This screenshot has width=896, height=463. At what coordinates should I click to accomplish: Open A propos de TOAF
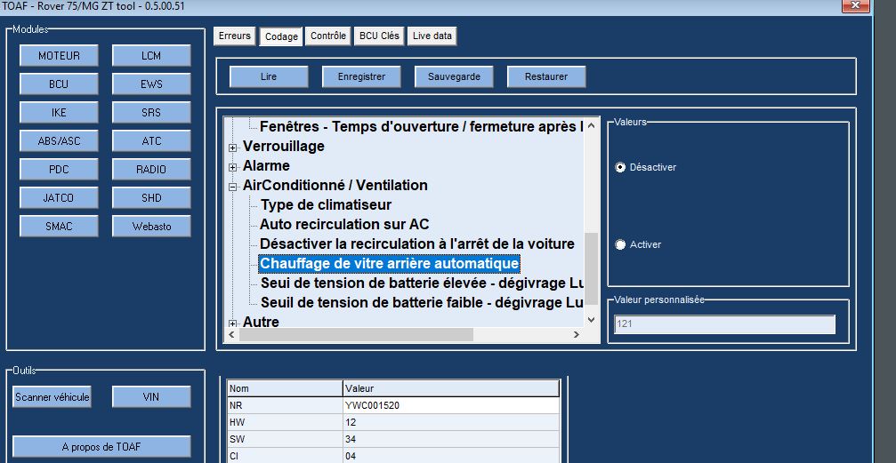(101, 447)
